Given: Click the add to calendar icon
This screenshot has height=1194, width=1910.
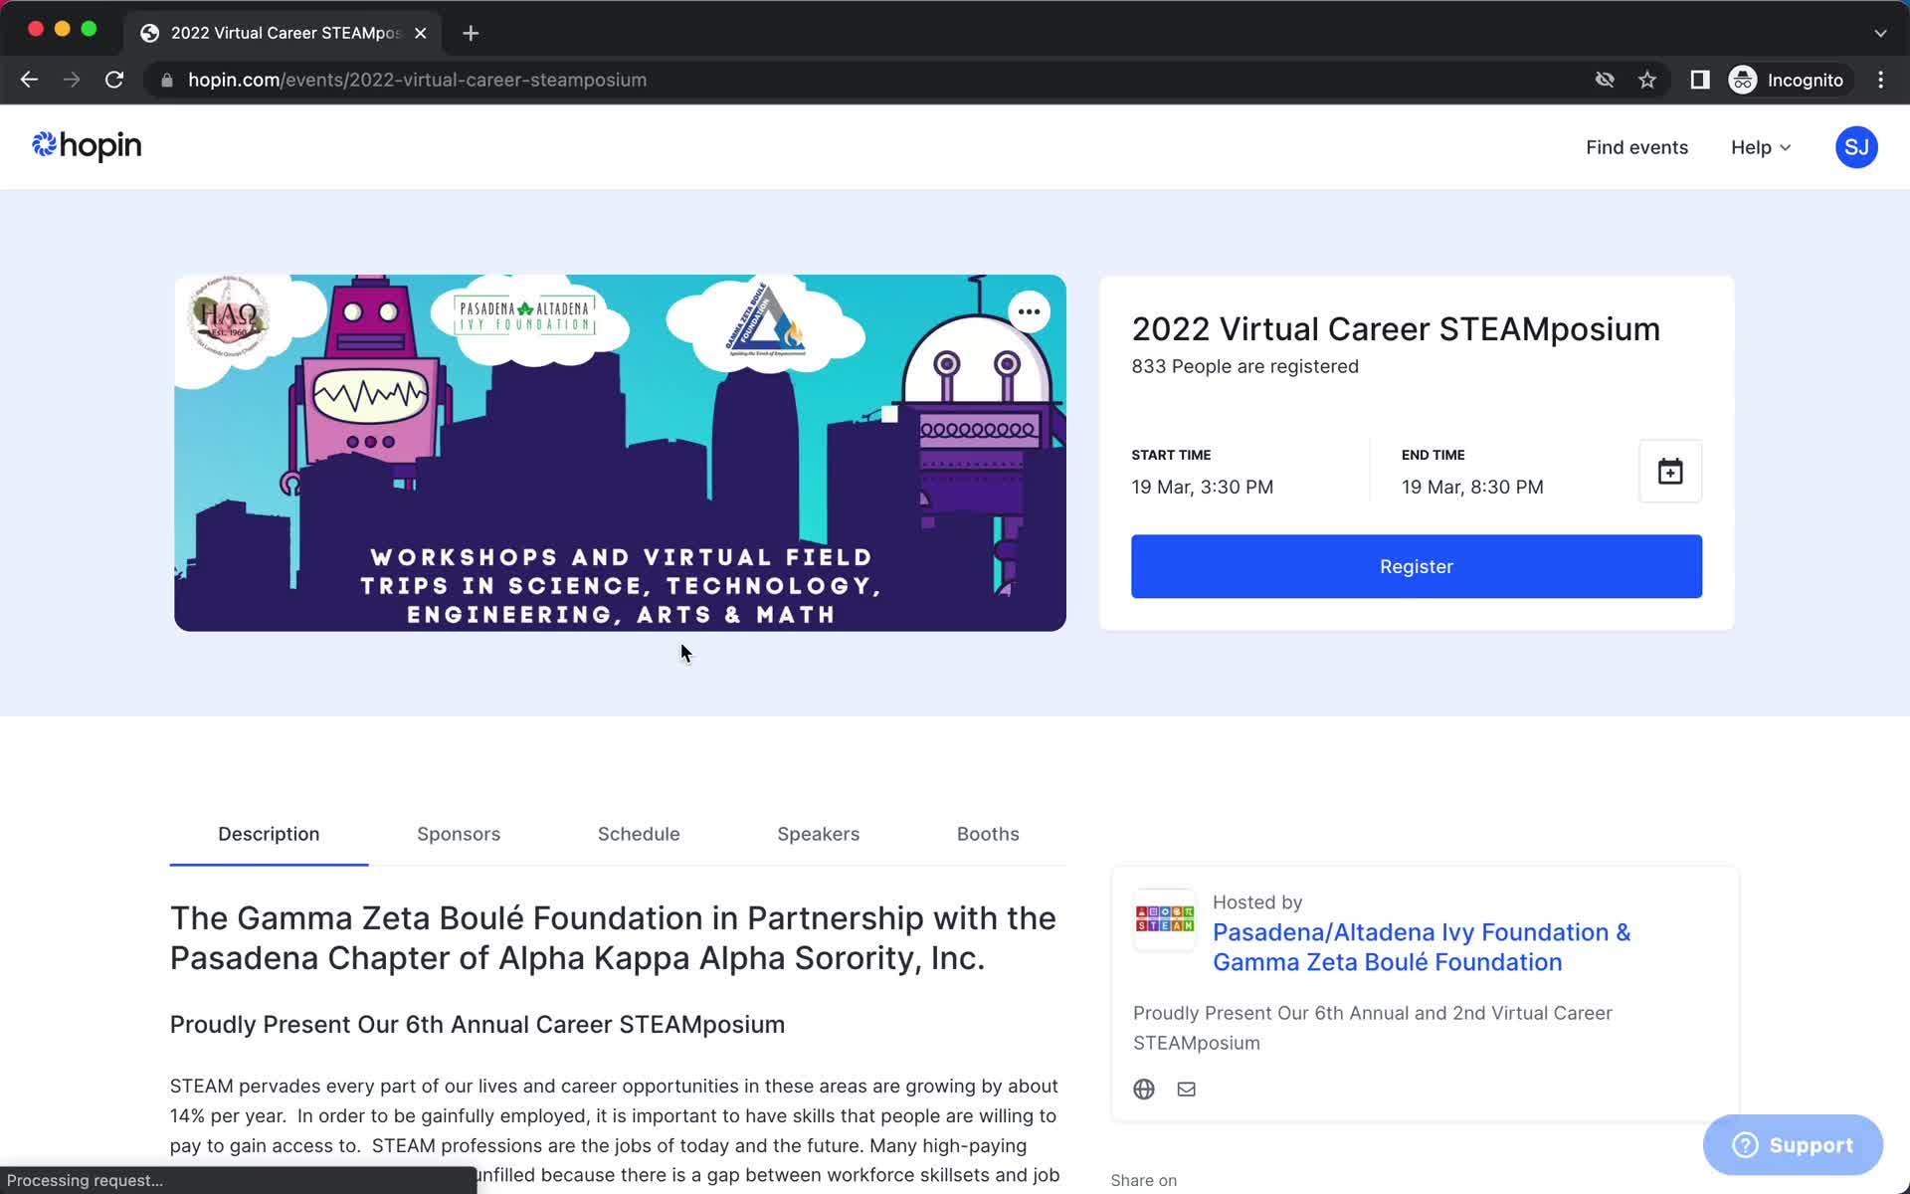Looking at the screenshot, I should [x=1669, y=471].
